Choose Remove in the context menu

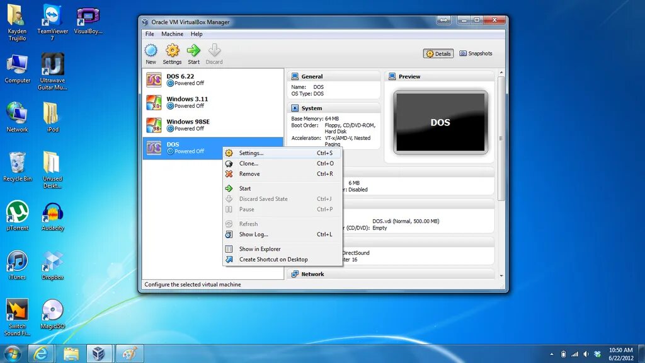(282, 174)
